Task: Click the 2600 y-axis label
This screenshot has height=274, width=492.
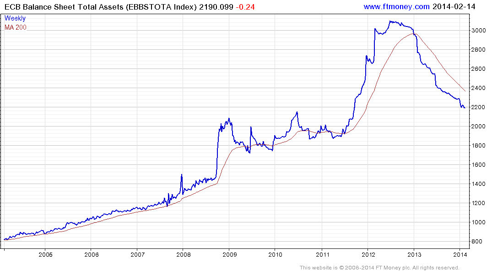Action: [479, 69]
